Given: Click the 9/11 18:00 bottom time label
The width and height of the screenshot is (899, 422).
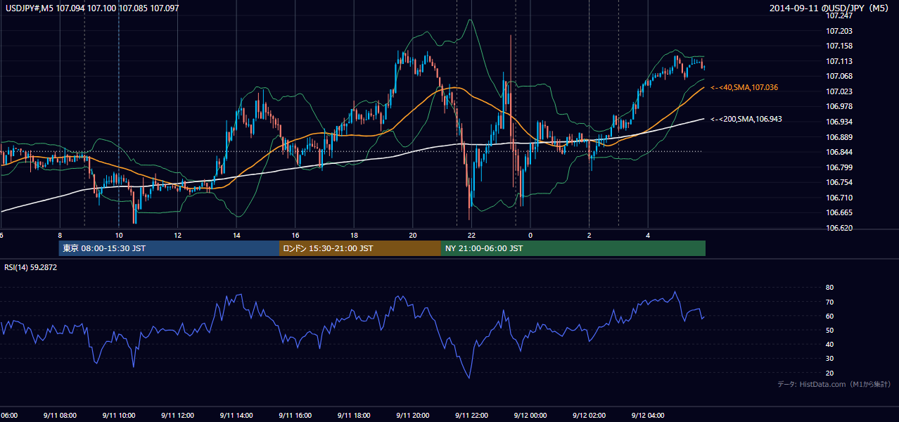Looking at the screenshot, I should (354, 416).
